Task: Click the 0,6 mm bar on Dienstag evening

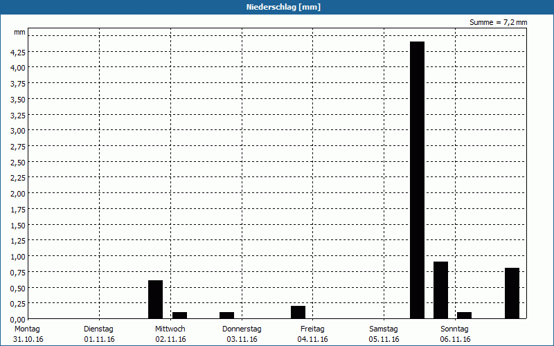Action: pos(155,300)
